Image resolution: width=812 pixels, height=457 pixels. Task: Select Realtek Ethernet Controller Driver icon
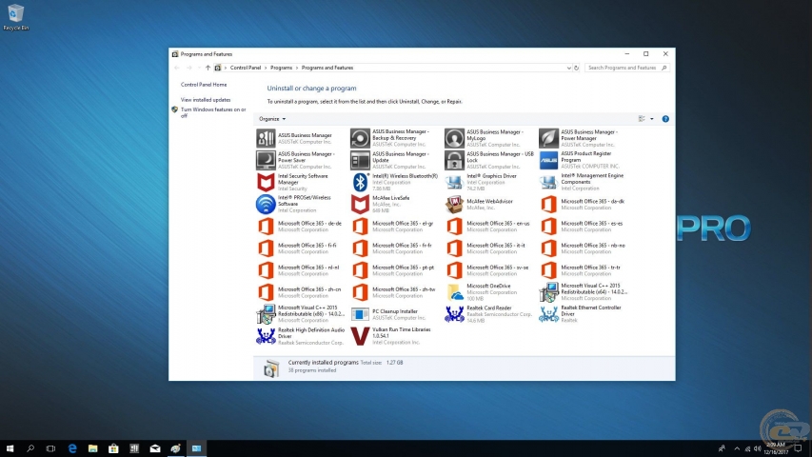click(548, 314)
